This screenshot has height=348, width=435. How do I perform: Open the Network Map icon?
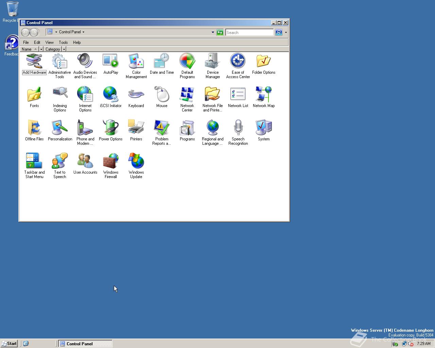(x=264, y=97)
